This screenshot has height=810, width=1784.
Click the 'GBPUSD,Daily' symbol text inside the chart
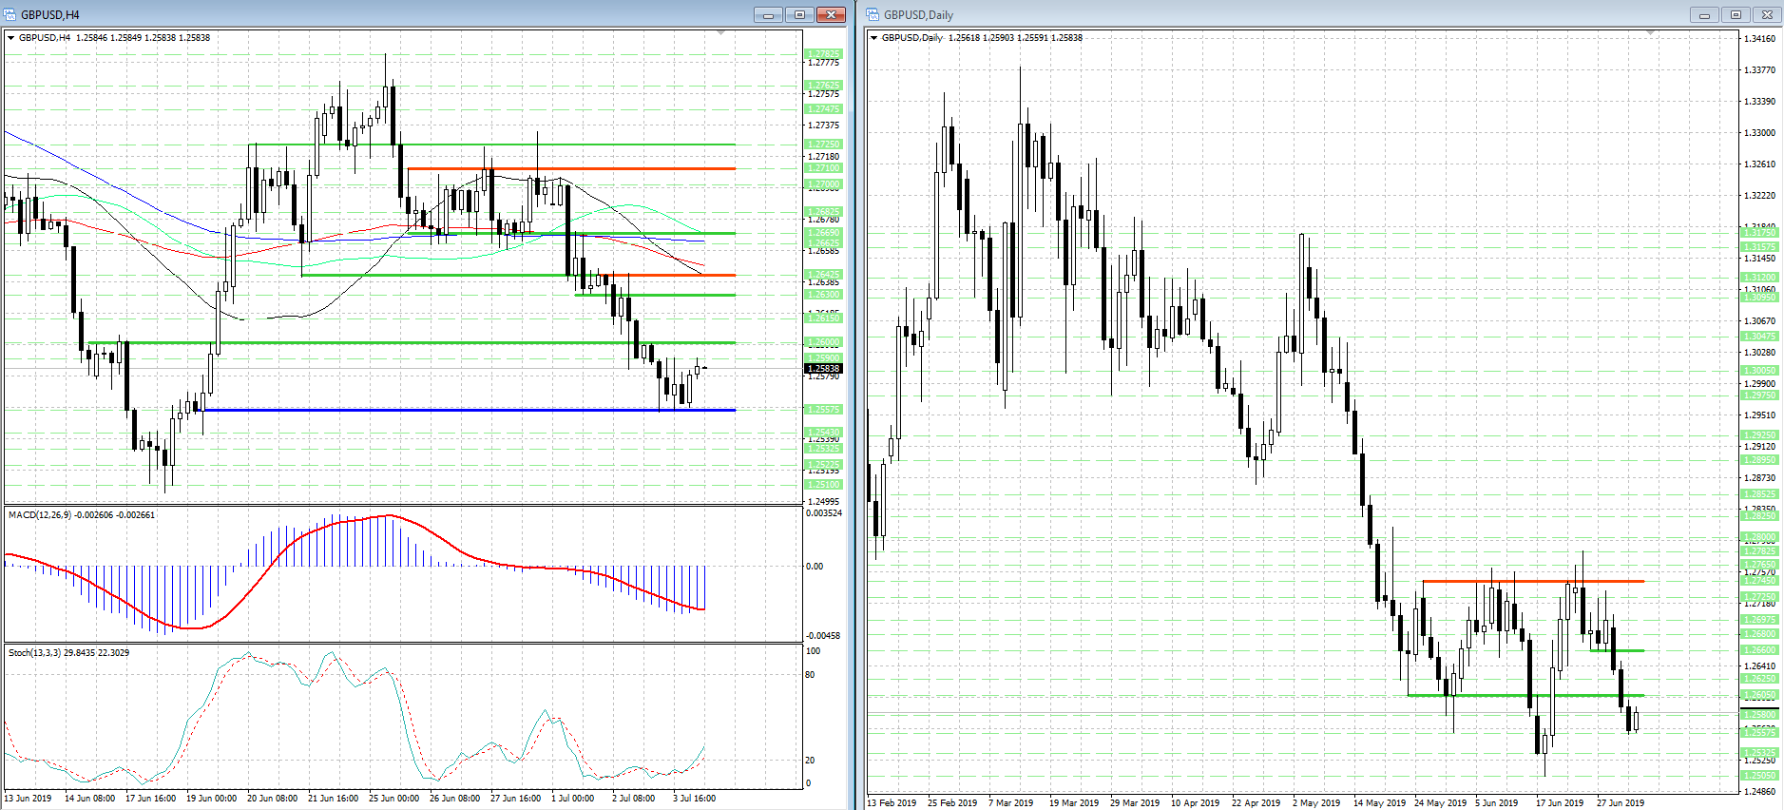coord(912,38)
